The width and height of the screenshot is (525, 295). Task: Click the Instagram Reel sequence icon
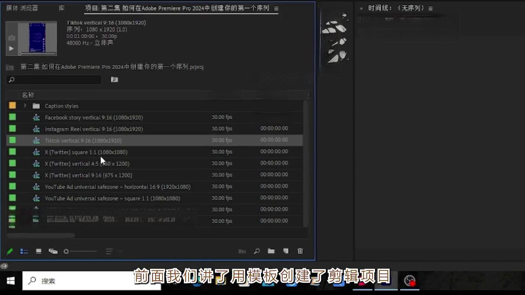pyautogui.click(x=36, y=129)
